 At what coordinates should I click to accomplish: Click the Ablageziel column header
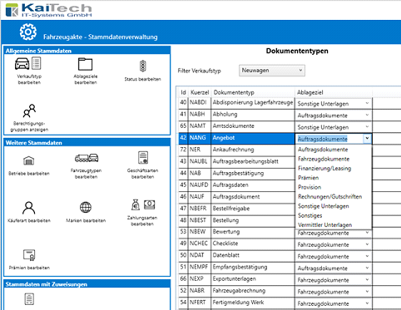[333, 92]
